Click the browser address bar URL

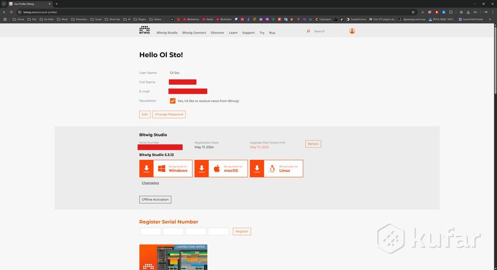pyautogui.click(x=41, y=12)
